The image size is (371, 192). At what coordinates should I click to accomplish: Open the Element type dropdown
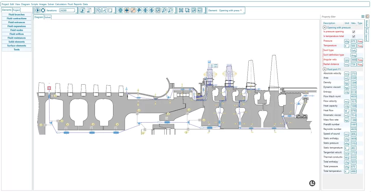point(230,10)
